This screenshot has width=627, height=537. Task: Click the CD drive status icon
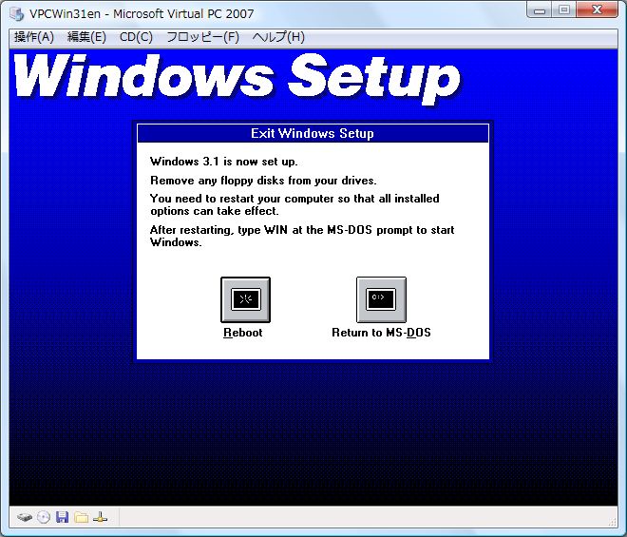(44, 517)
